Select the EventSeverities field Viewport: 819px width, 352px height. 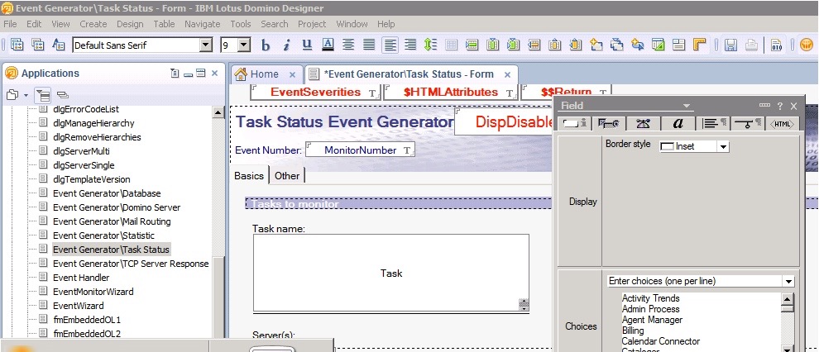[x=315, y=92]
